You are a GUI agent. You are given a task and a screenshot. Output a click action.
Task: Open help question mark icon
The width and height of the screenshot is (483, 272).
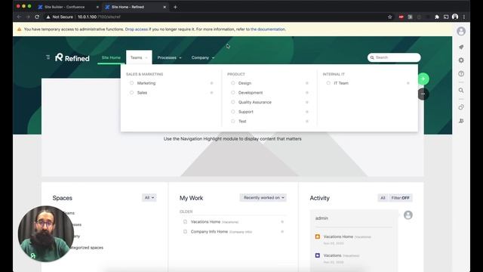(461, 74)
